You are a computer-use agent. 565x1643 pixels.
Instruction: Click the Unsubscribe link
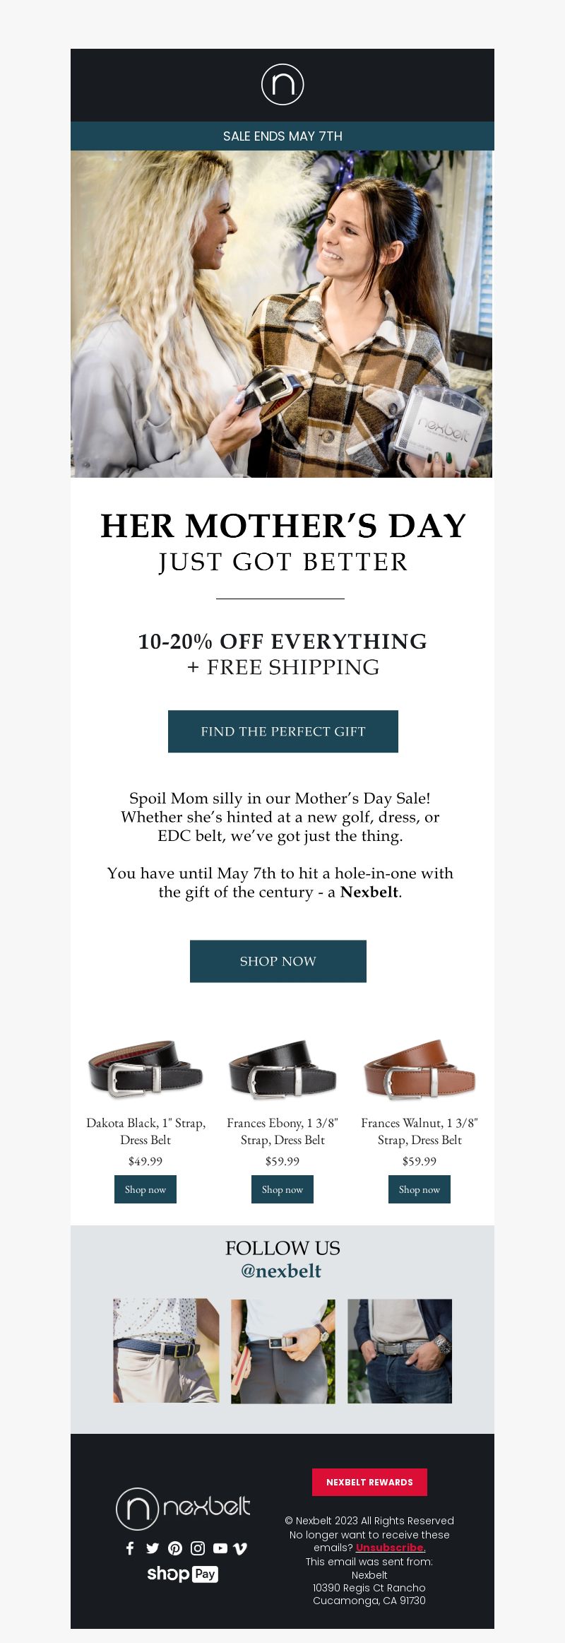(x=390, y=1547)
